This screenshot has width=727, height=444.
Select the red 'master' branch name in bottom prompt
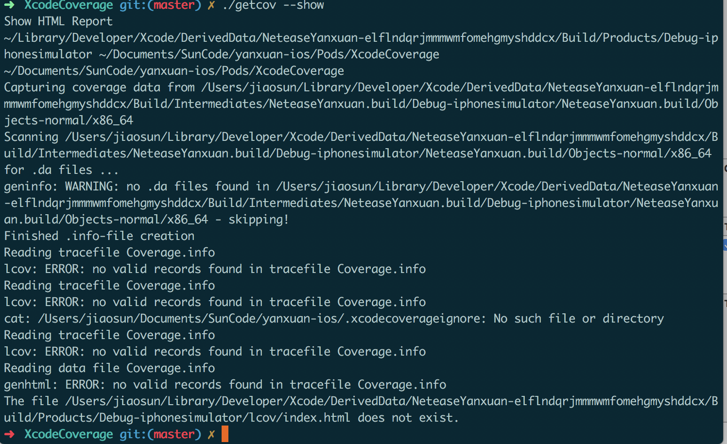coord(173,434)
